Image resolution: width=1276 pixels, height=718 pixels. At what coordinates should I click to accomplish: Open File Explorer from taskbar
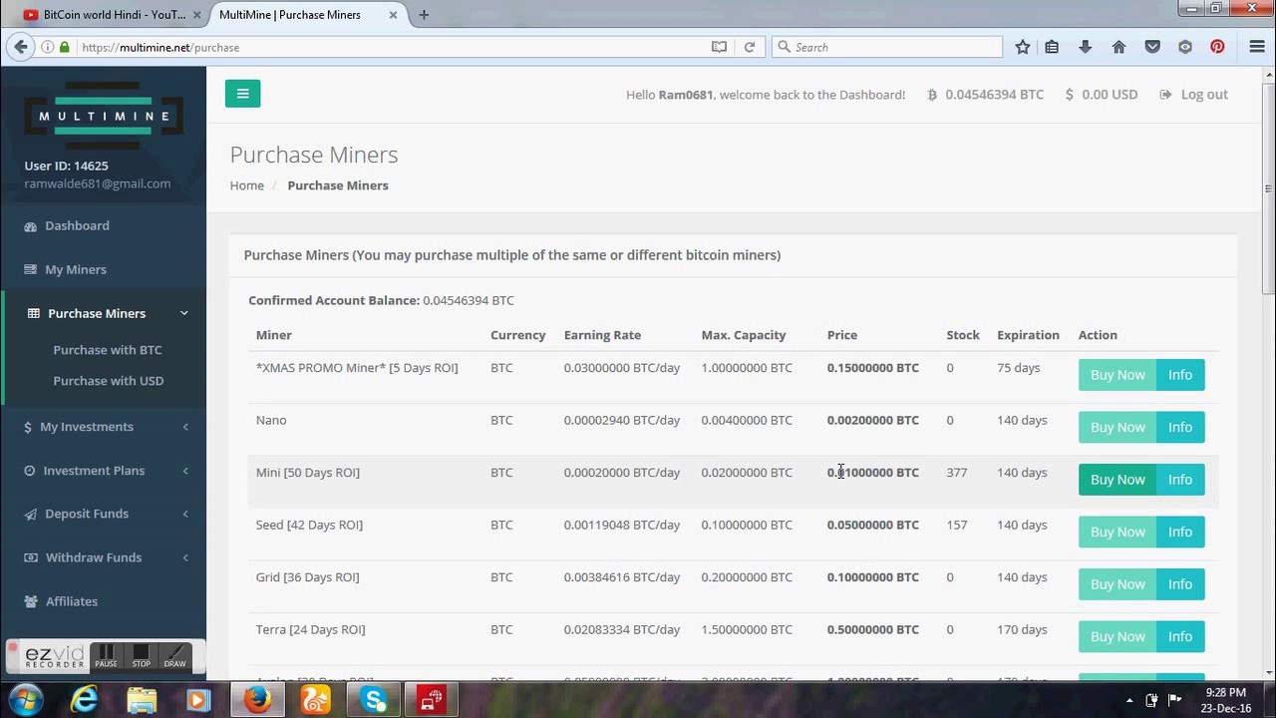pyautogui.click(x=142, y=700)
